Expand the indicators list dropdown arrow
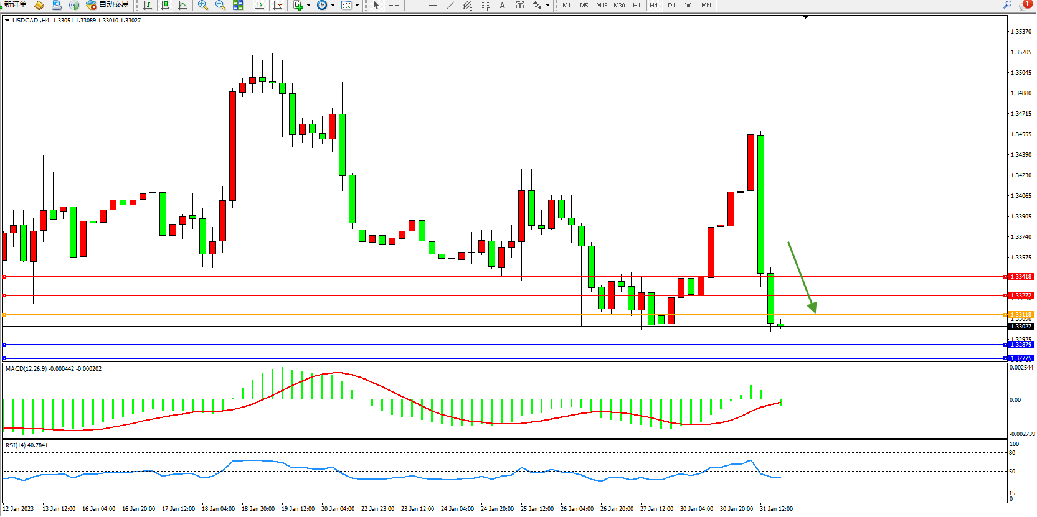This screenshot has height=517, width=1037. [308, 6]
